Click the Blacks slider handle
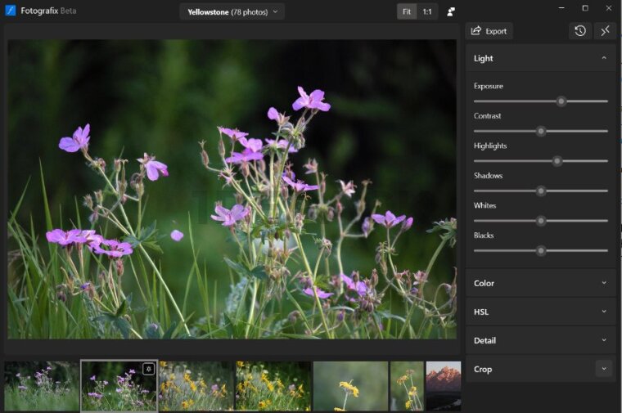This screenshot has width=622, height=413. [x=541, y=250]
